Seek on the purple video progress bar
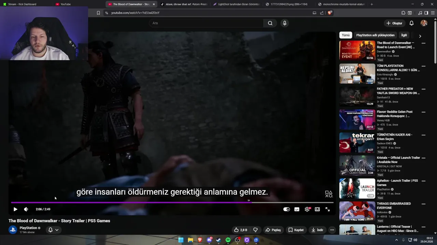The image size is (437, 245). [x=172, y=202]
